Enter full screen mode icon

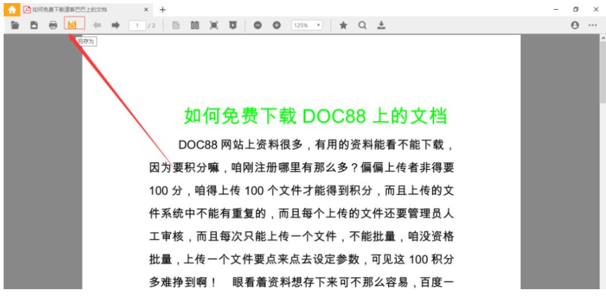pos(214,25)
